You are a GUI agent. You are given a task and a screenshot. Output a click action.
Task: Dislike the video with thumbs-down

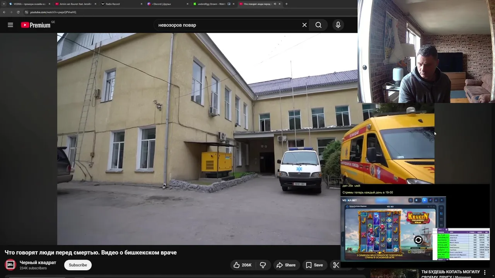[x=263, y=265]
